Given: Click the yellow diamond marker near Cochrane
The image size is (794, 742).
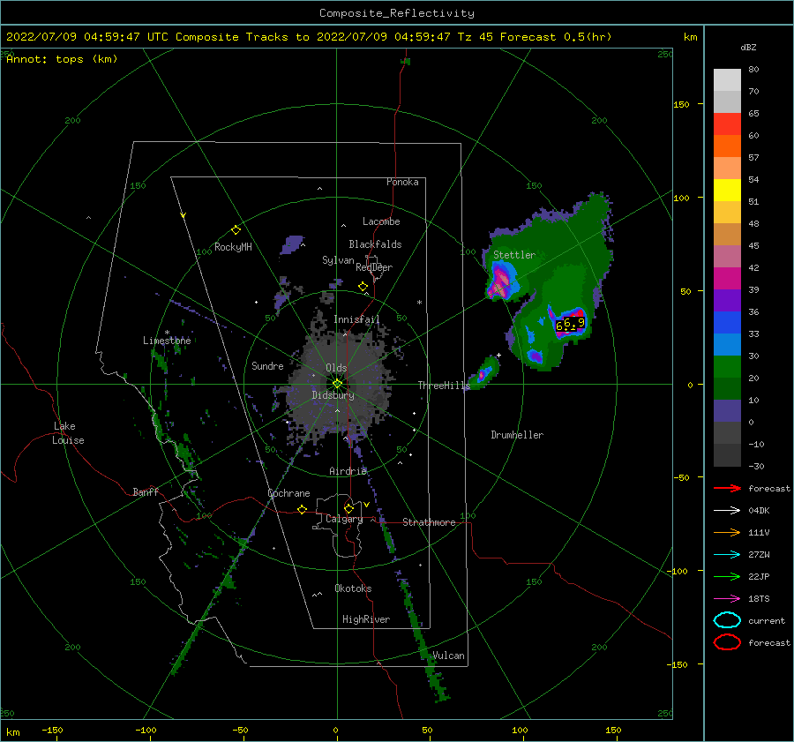Looking at the screenshot, I should (302, 509).
